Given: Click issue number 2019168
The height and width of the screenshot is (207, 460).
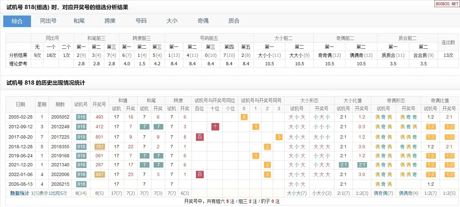Looking at the screenshot, I should [60, 156].
